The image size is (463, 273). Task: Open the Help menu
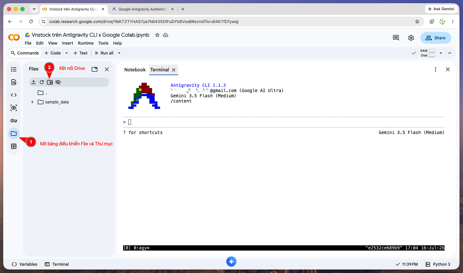click(118, 43)
